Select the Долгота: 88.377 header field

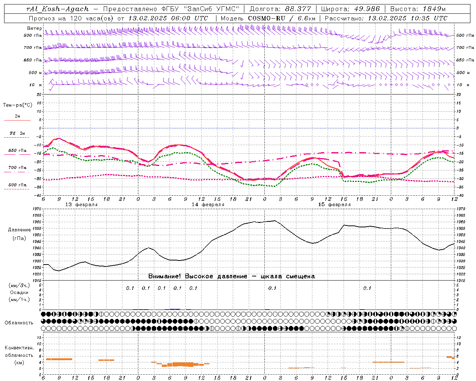[x=280, y=9]
